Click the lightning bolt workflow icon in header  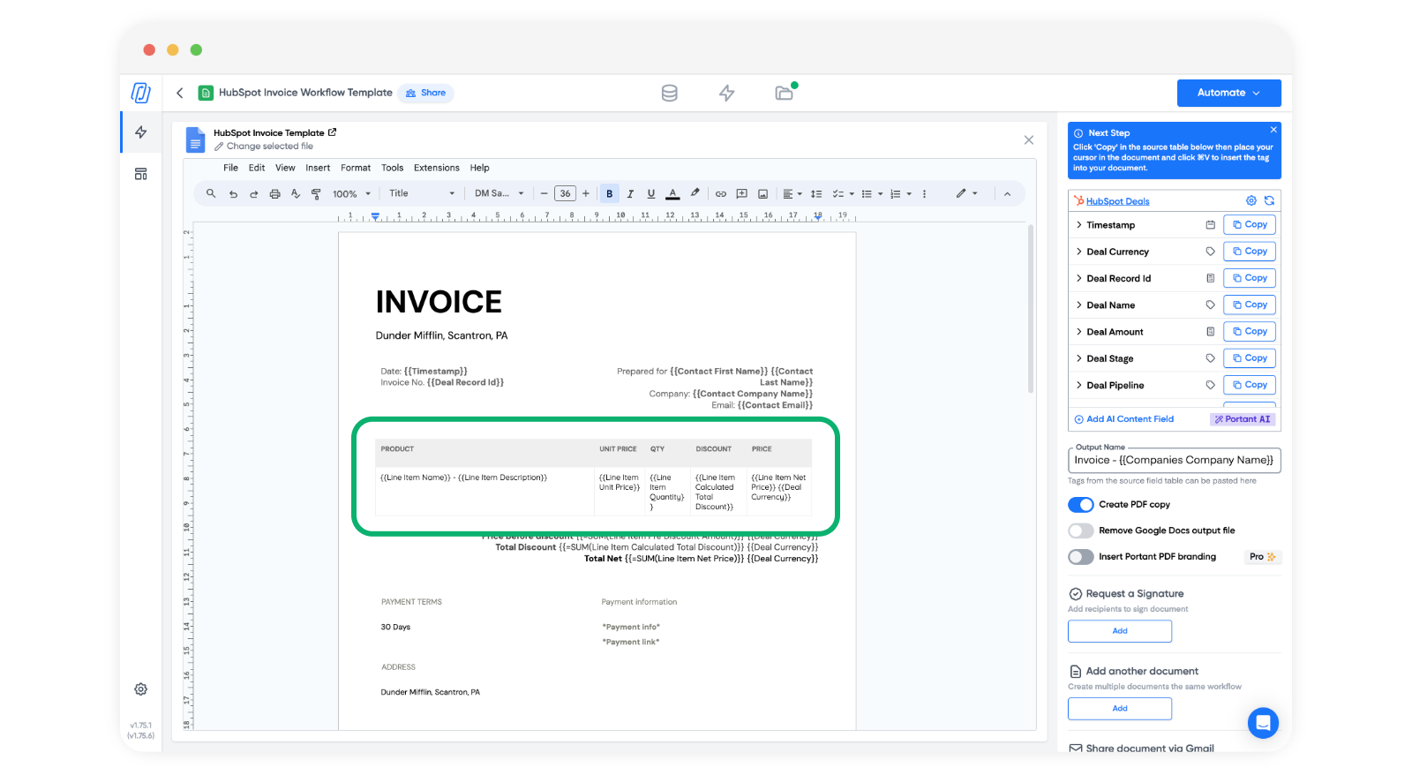coord(726,93)
